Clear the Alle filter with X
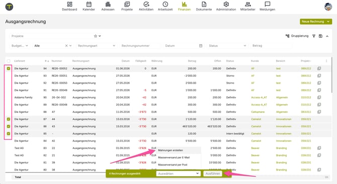 click(66, 46)
